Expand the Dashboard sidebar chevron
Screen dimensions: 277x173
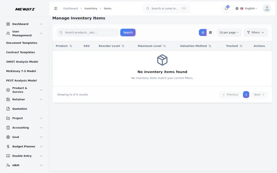tap(41, 24)
